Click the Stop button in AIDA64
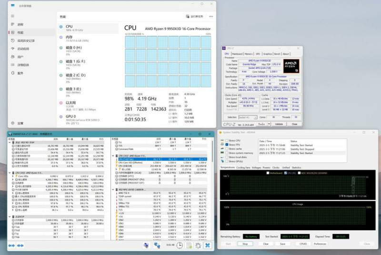Screen dimensions: 381x255 point(245,244)
